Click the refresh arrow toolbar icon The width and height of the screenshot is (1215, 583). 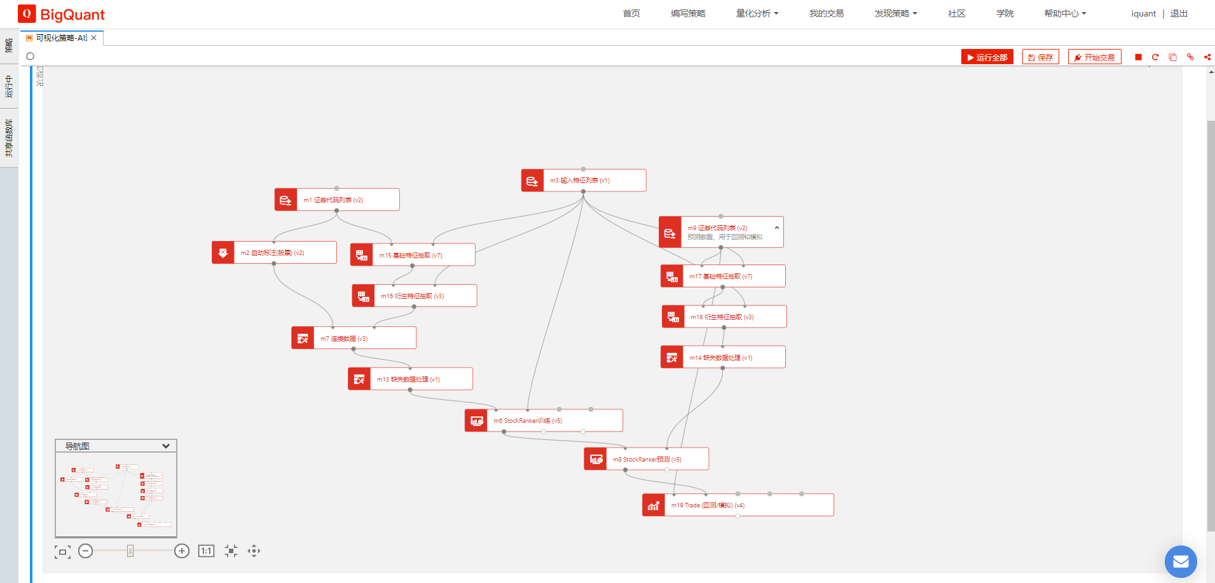coord(1155,57)
